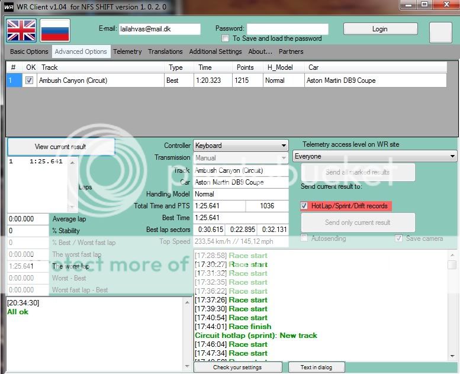Click up arrow of All ok message scrollbar
Viewport: 460px width, 374px height.
click(x=188, y=302)
